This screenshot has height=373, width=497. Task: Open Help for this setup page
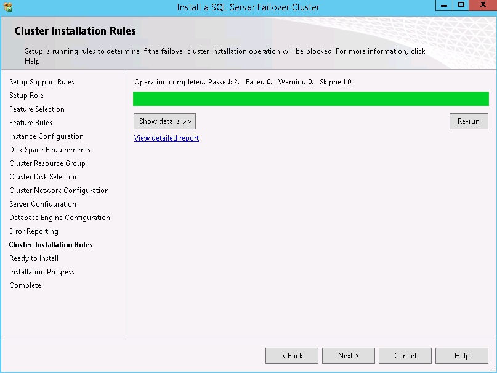pos(461,356)
